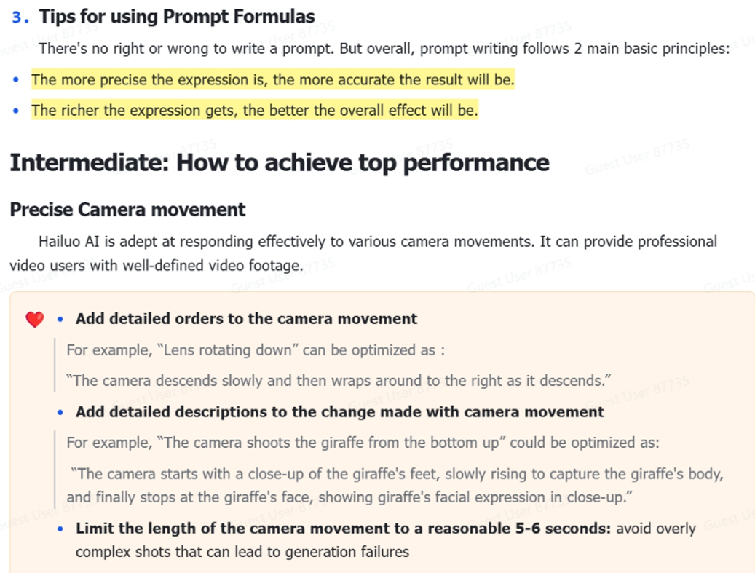
Task: Click the 'Lens rotating down' example quote line
Action: [256, 350]
